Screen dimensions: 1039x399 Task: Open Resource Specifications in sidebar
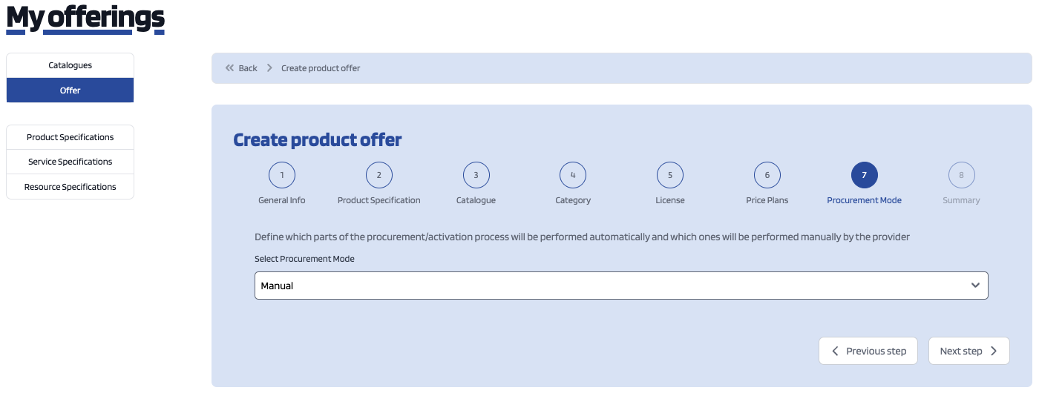pyautogui.click(x=71, y=187)
